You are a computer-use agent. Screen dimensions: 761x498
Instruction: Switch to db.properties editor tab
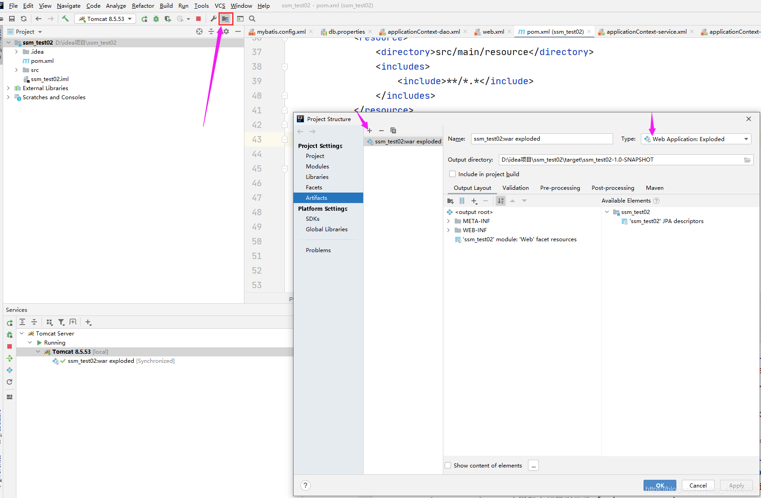click(x=347, y=31)
